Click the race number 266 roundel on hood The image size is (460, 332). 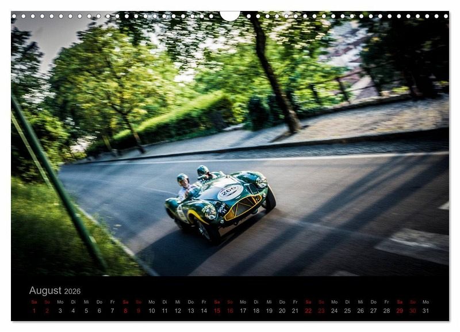pos(229,192)
